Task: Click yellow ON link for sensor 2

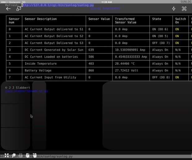Action: tap(177, 43)
